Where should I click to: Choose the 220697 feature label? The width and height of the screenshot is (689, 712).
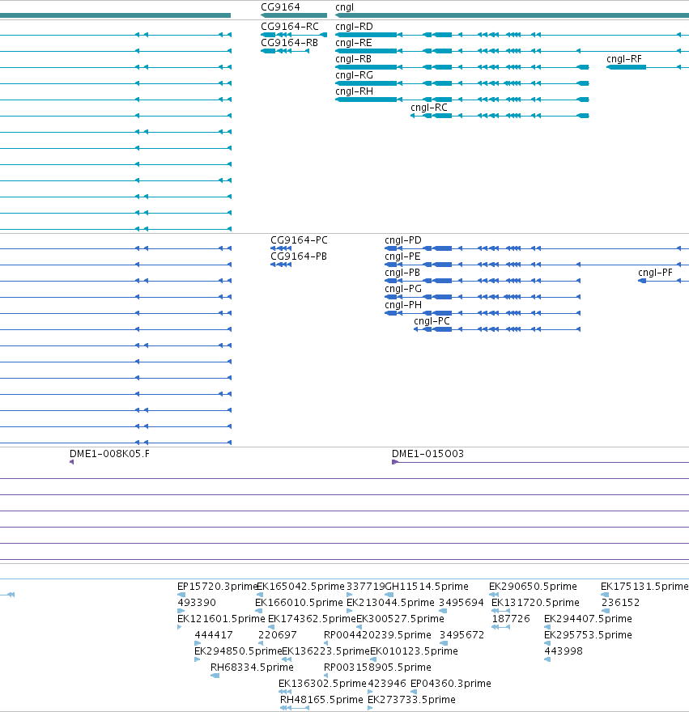pos(277,635)
